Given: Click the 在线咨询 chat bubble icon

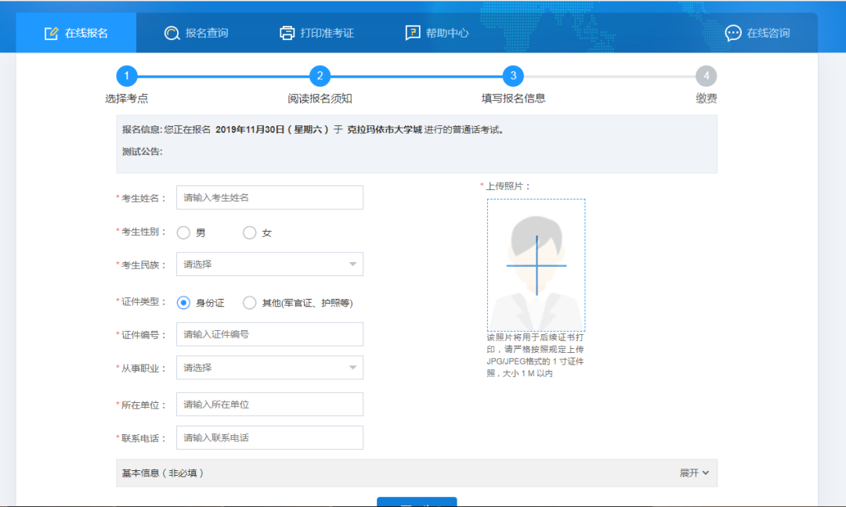Looking at the screenshot, I should coord(733,33).
